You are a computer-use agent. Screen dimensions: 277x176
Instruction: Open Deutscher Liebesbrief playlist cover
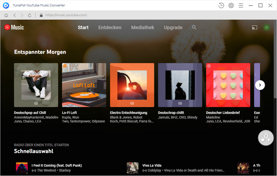tap(228, 85)
